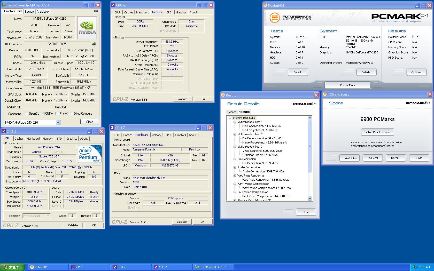Switch to the Validation tab in GPU-Z
Image resolution: width=434 pixels, height=271 pixels.
(x=43, y=12)
